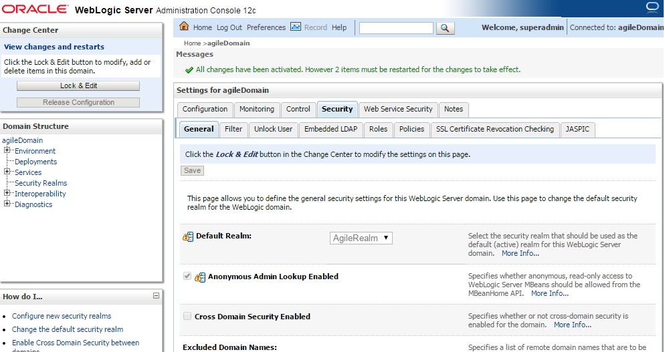Open Configure new security realms help

tap(62, 316)
